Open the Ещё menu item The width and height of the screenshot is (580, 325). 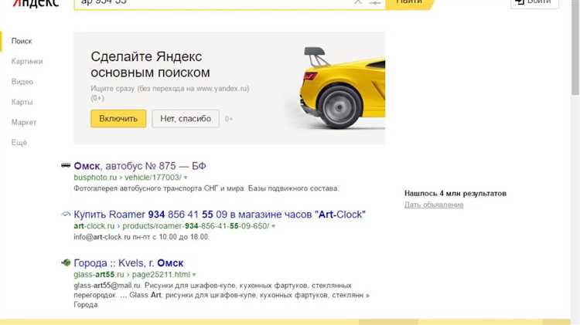(x=19, y=143)
